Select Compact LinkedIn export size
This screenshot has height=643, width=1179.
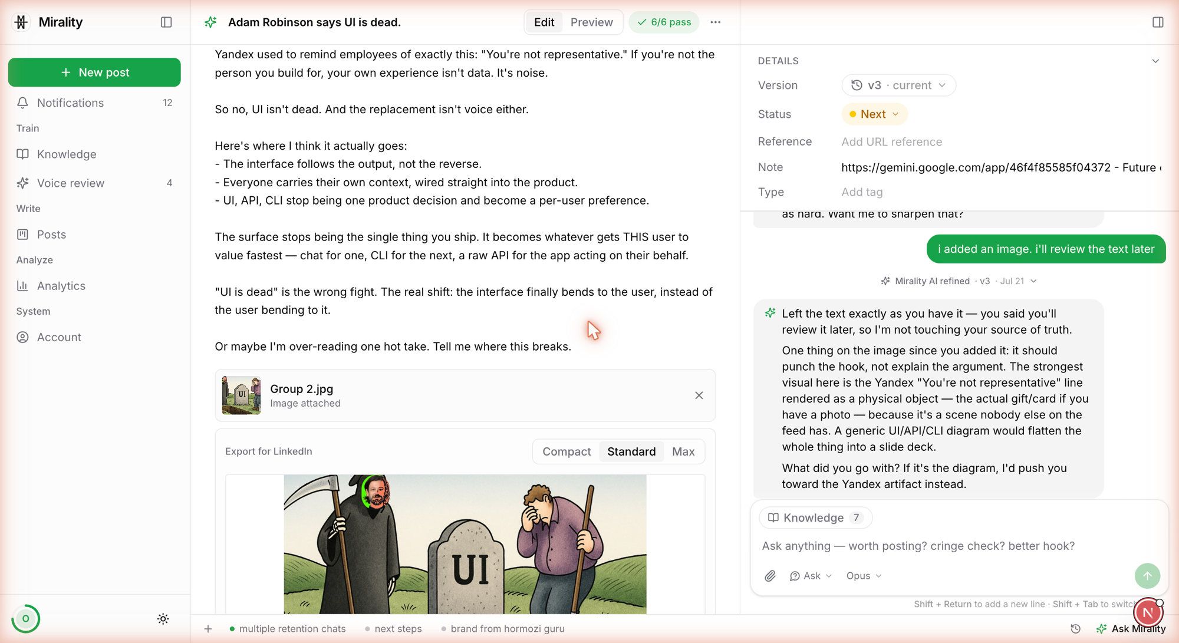[567, 451]
